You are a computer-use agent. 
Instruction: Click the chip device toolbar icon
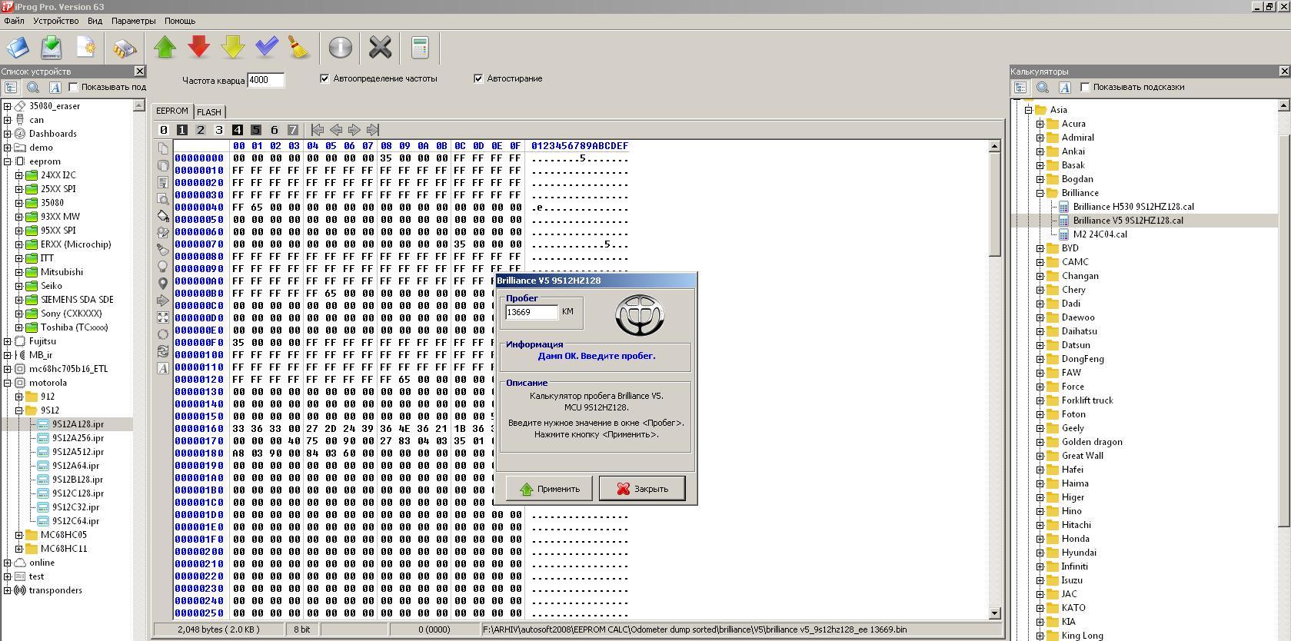click(x=125, y=48)
